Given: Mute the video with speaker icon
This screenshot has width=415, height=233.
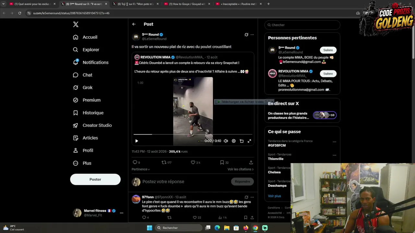Looking at the screenshot, I should (226, 141).
